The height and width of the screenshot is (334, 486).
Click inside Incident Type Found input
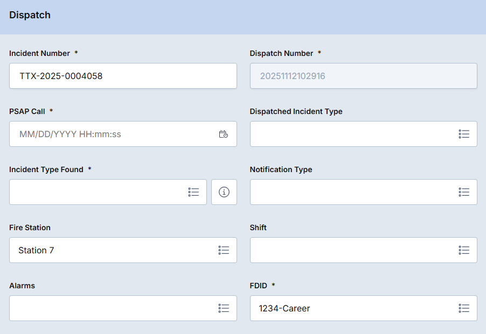point(97,192)
